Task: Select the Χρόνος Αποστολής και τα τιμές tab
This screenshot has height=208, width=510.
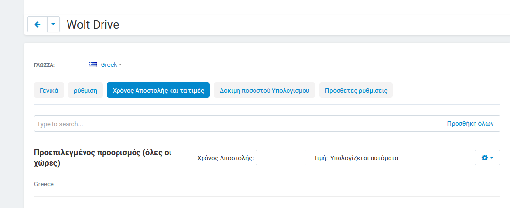Action: pyautogui.click(x=158, y=90)
